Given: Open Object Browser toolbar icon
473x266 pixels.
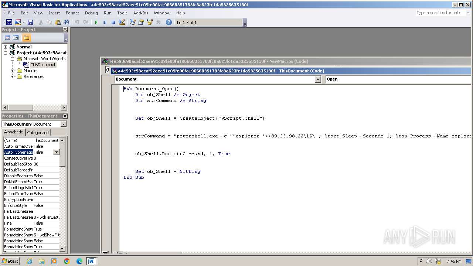Looking at the screenshot, I should [x=149, y=23].
